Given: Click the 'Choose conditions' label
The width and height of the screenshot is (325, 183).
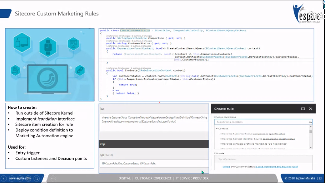Looking at the screenshot, I should [x=225, y=117].
